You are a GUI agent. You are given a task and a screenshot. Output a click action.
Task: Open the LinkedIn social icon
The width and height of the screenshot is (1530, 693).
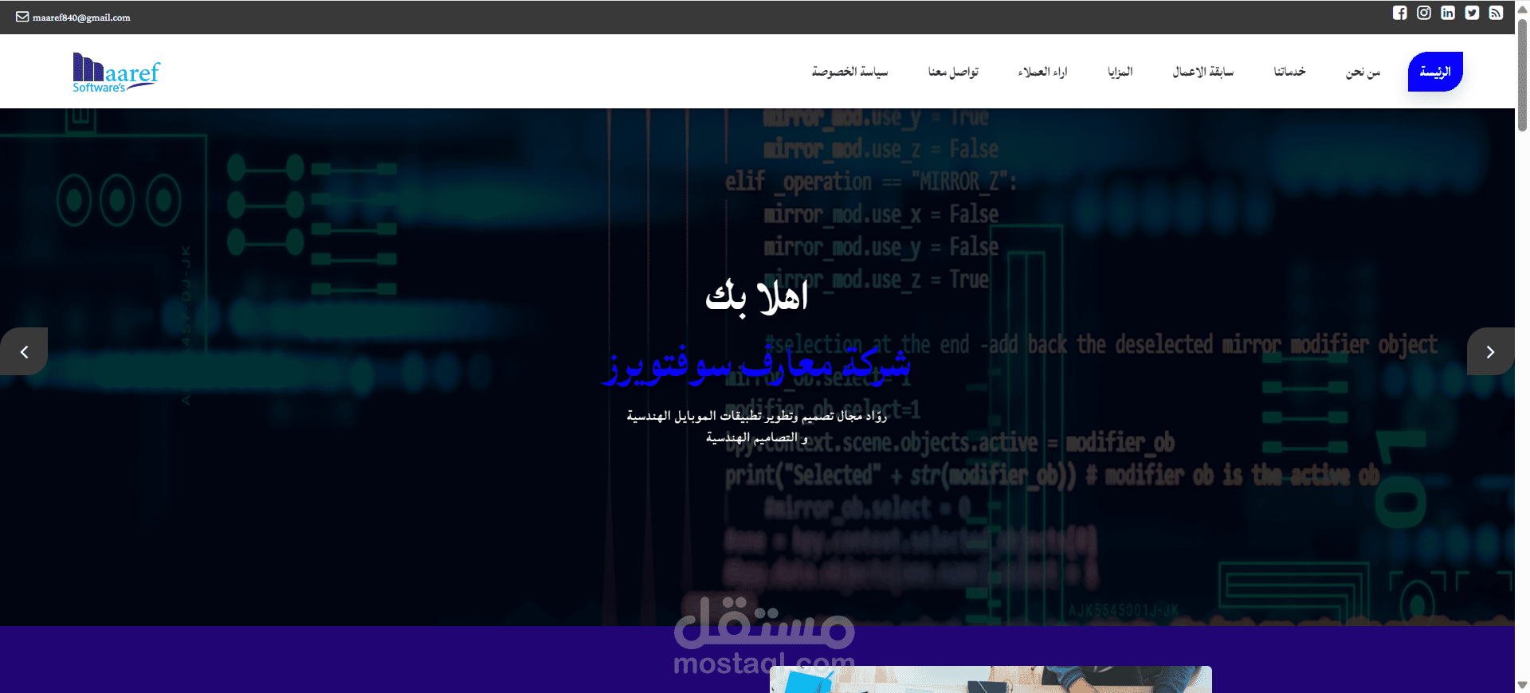point(1448,13)
